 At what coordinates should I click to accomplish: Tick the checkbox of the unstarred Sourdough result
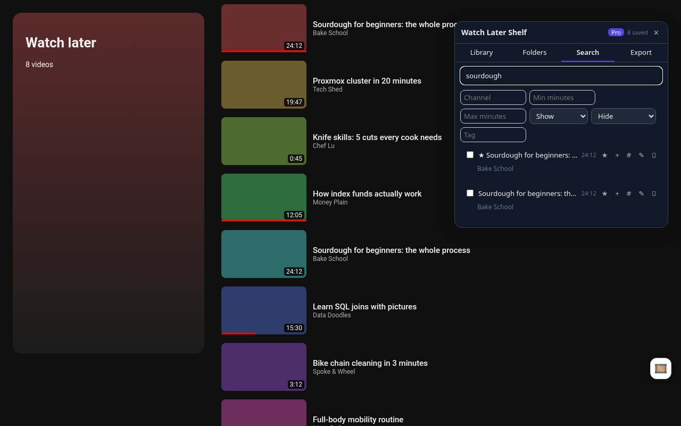click(470, 193)
